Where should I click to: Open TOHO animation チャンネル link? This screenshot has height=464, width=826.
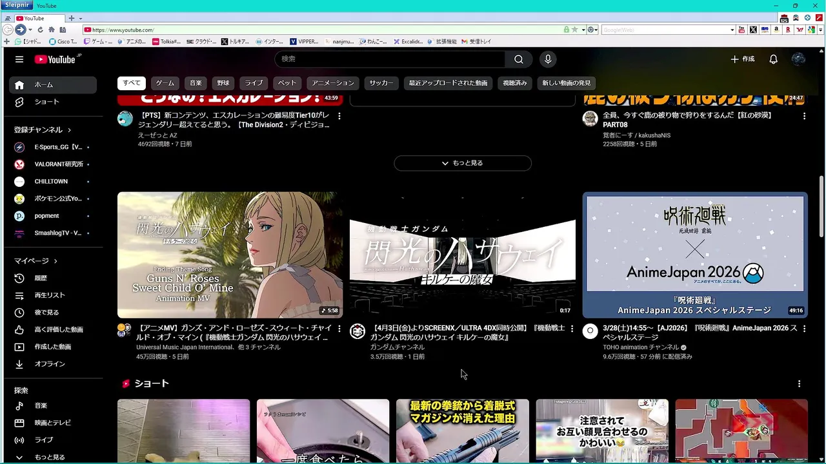(640, 347)
